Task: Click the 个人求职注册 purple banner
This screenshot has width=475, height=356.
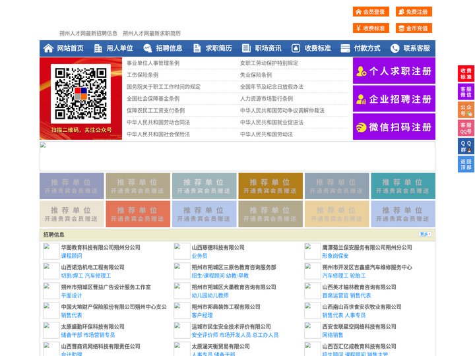Action: 394,71
